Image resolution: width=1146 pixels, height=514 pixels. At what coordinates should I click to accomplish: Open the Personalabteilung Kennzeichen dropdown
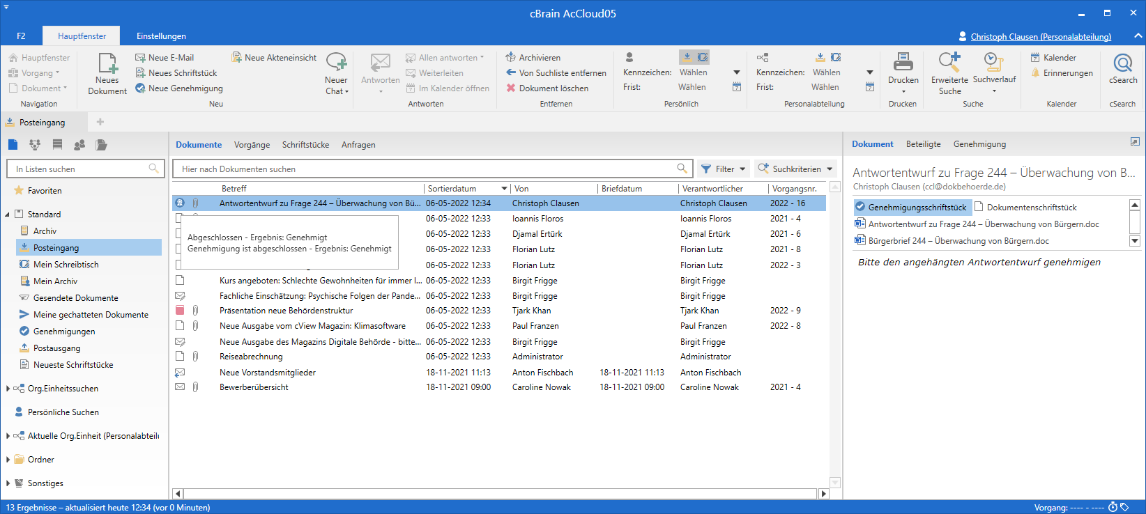coord(870,72)
